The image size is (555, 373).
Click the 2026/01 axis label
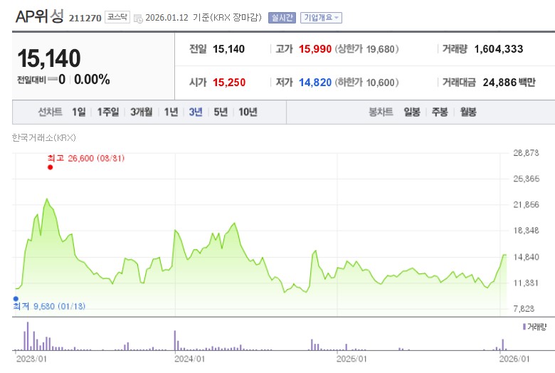514,359
